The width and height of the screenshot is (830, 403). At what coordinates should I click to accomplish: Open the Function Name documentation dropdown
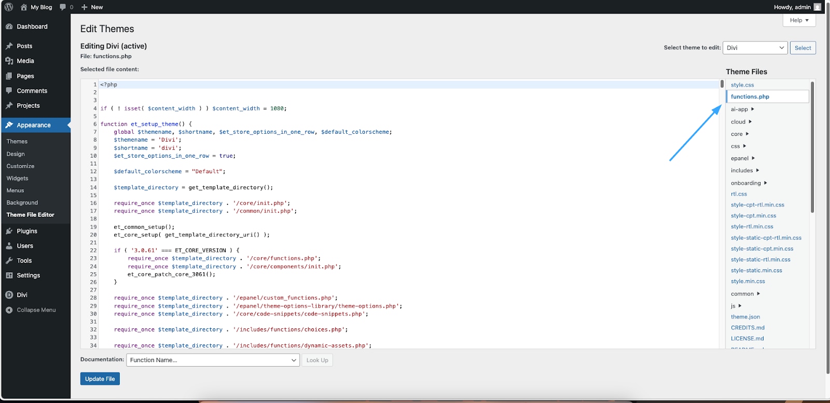click(x=213, y=360)
